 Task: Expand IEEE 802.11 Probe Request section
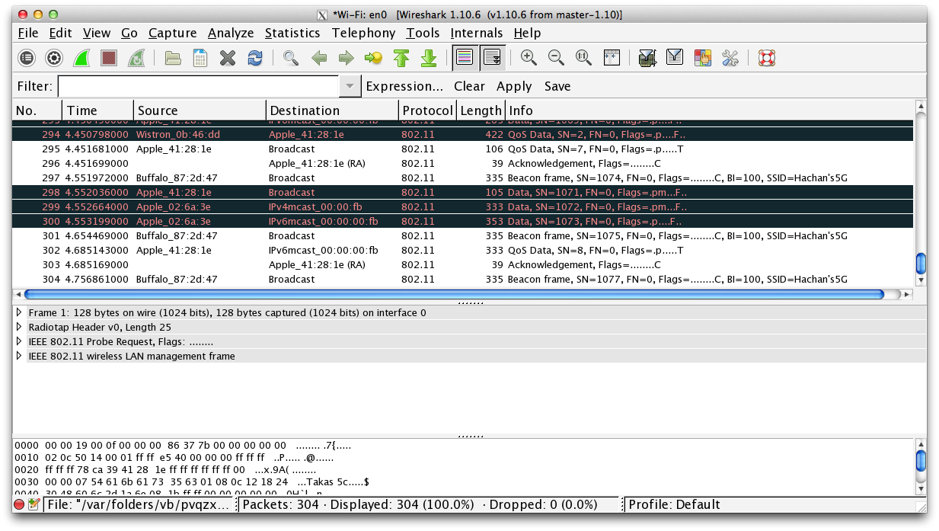(x=19, y=341)
